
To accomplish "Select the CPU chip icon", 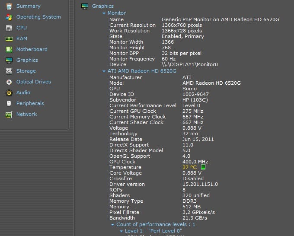I will 9,28.
